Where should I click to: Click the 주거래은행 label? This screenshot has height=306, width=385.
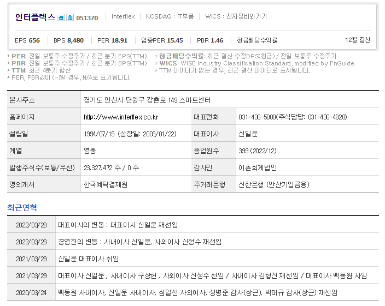209,184
